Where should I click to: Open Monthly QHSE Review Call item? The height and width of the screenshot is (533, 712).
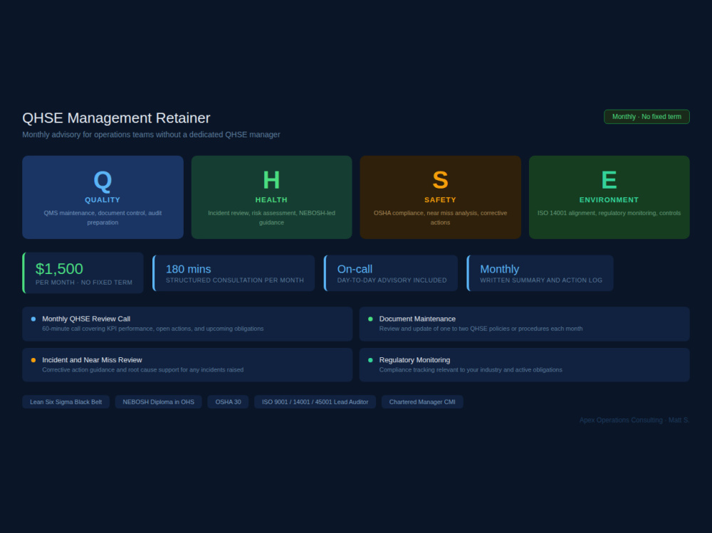(x=187, y=324)
